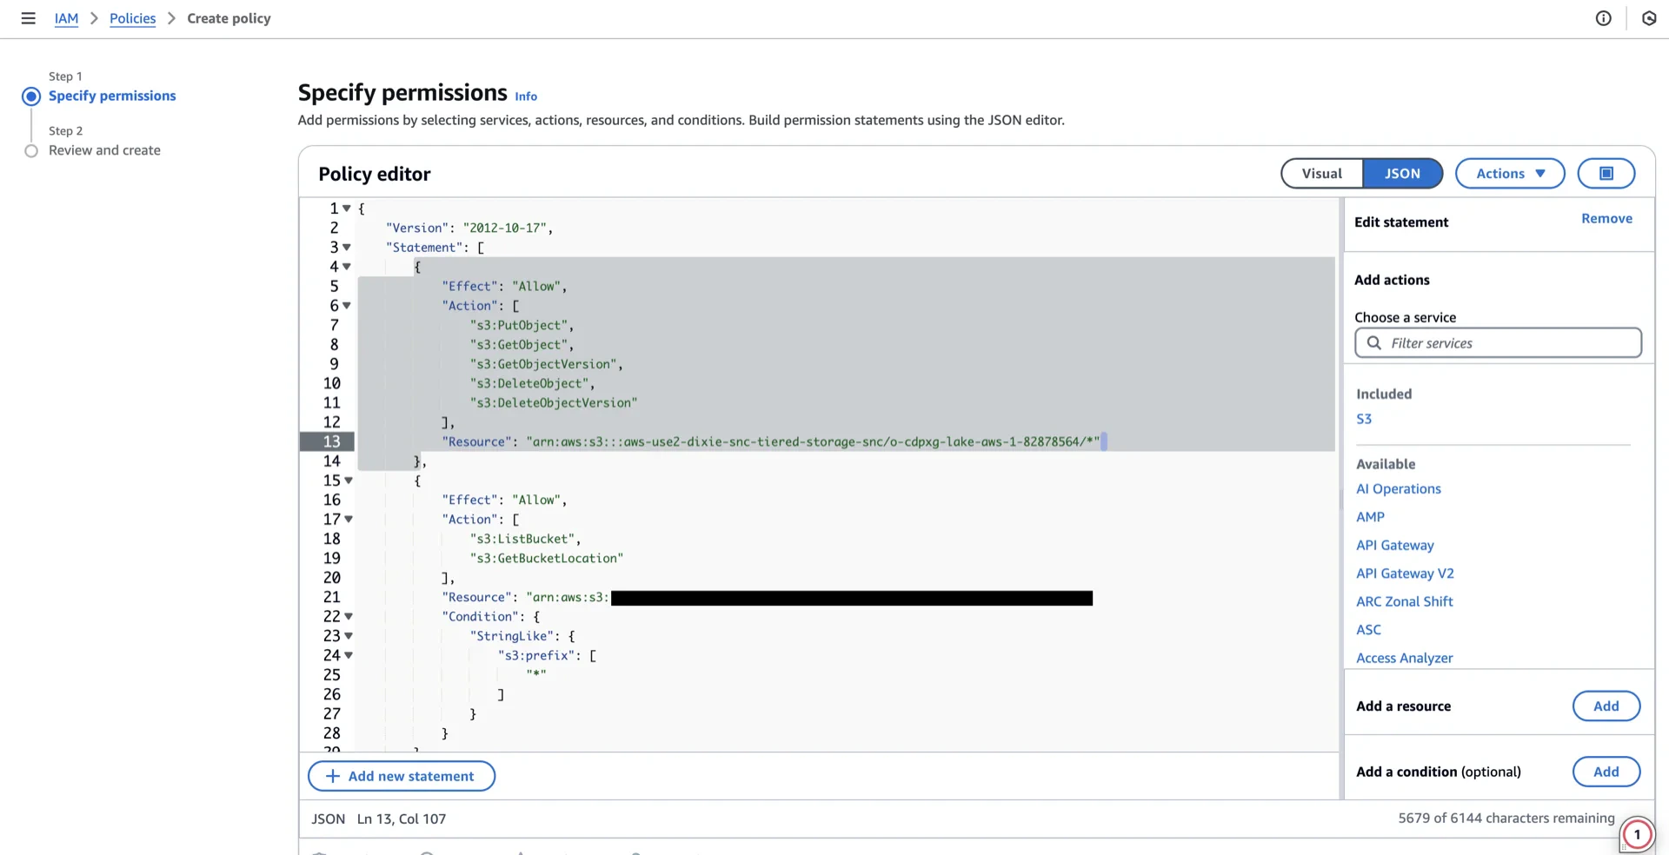The image size is (1669, 855).
Task: Open the Info link beside Specify permissions
Action: point(526,96)
